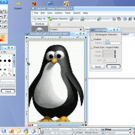This screenshot has height=135, width=135.
Task: Select the Text tool in GIMP toolbox
Action: [x=5, y=17]
